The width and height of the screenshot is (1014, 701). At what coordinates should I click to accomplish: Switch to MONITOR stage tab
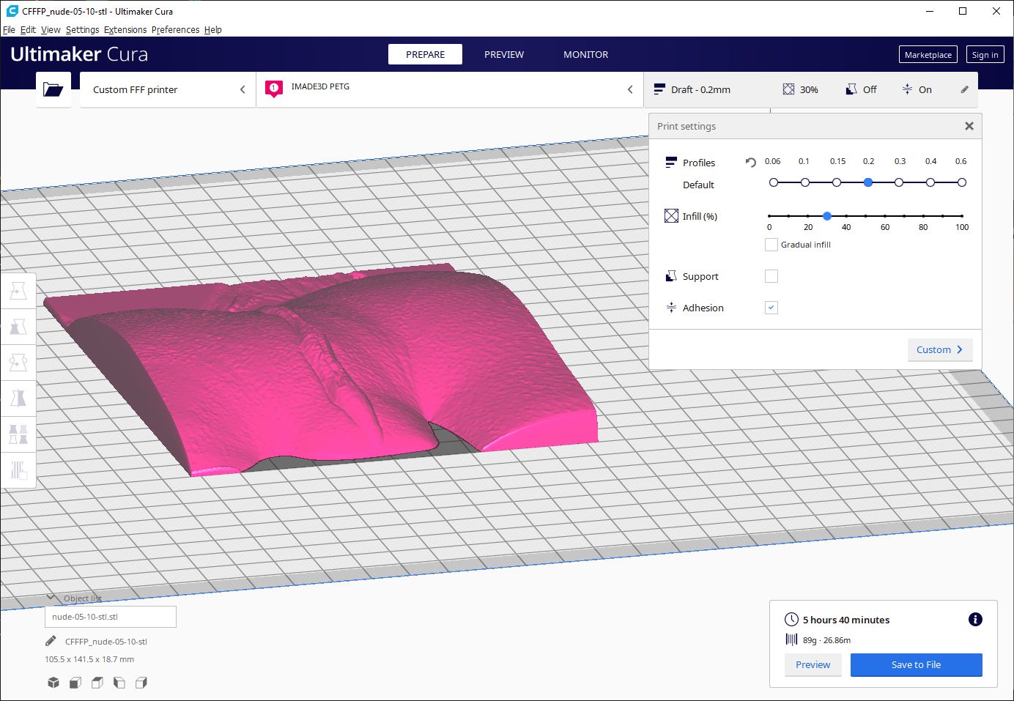pyautogui.click(x=585, y=54)
